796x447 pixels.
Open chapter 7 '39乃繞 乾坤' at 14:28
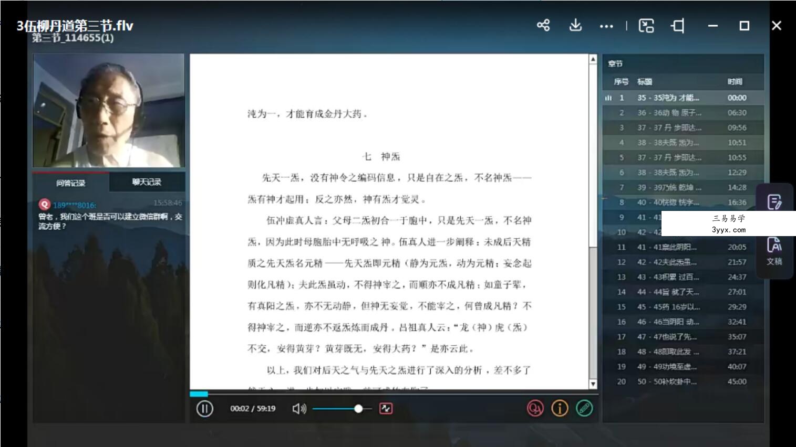[x=683, y=187]
